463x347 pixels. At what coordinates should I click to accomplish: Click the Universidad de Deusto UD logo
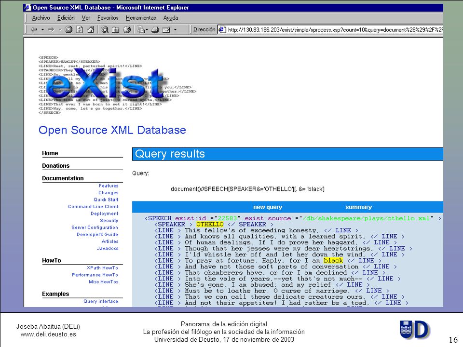(415, 329)
